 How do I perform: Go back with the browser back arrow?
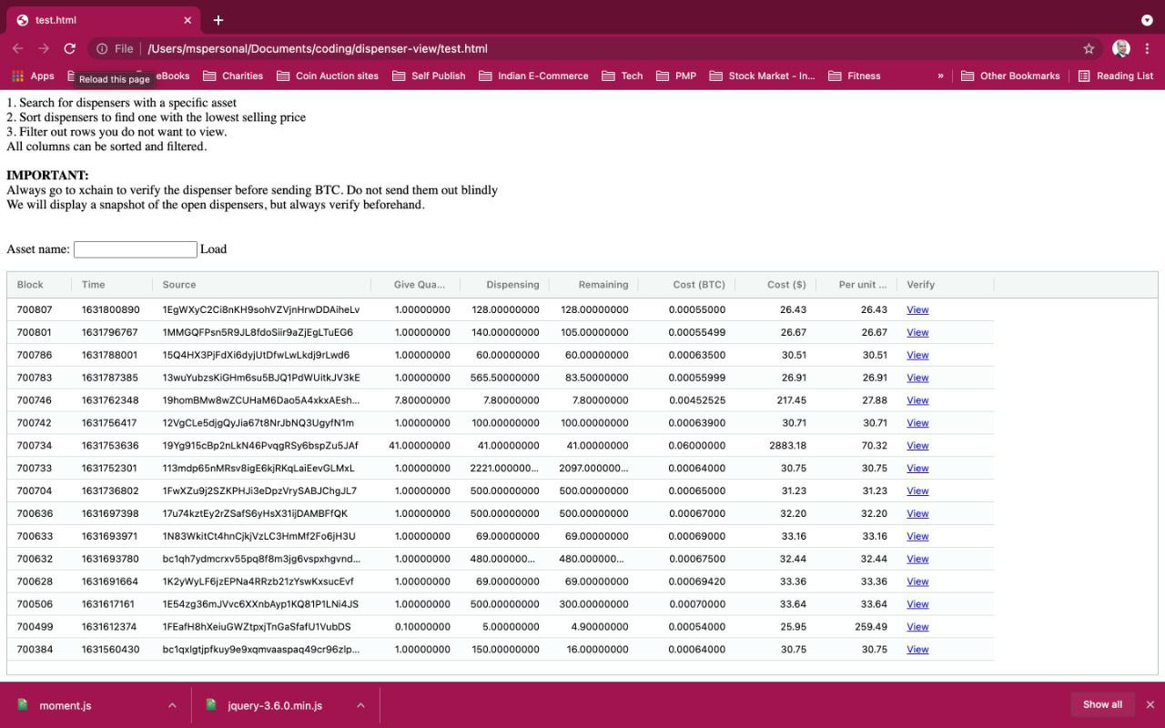click(17, 49)
